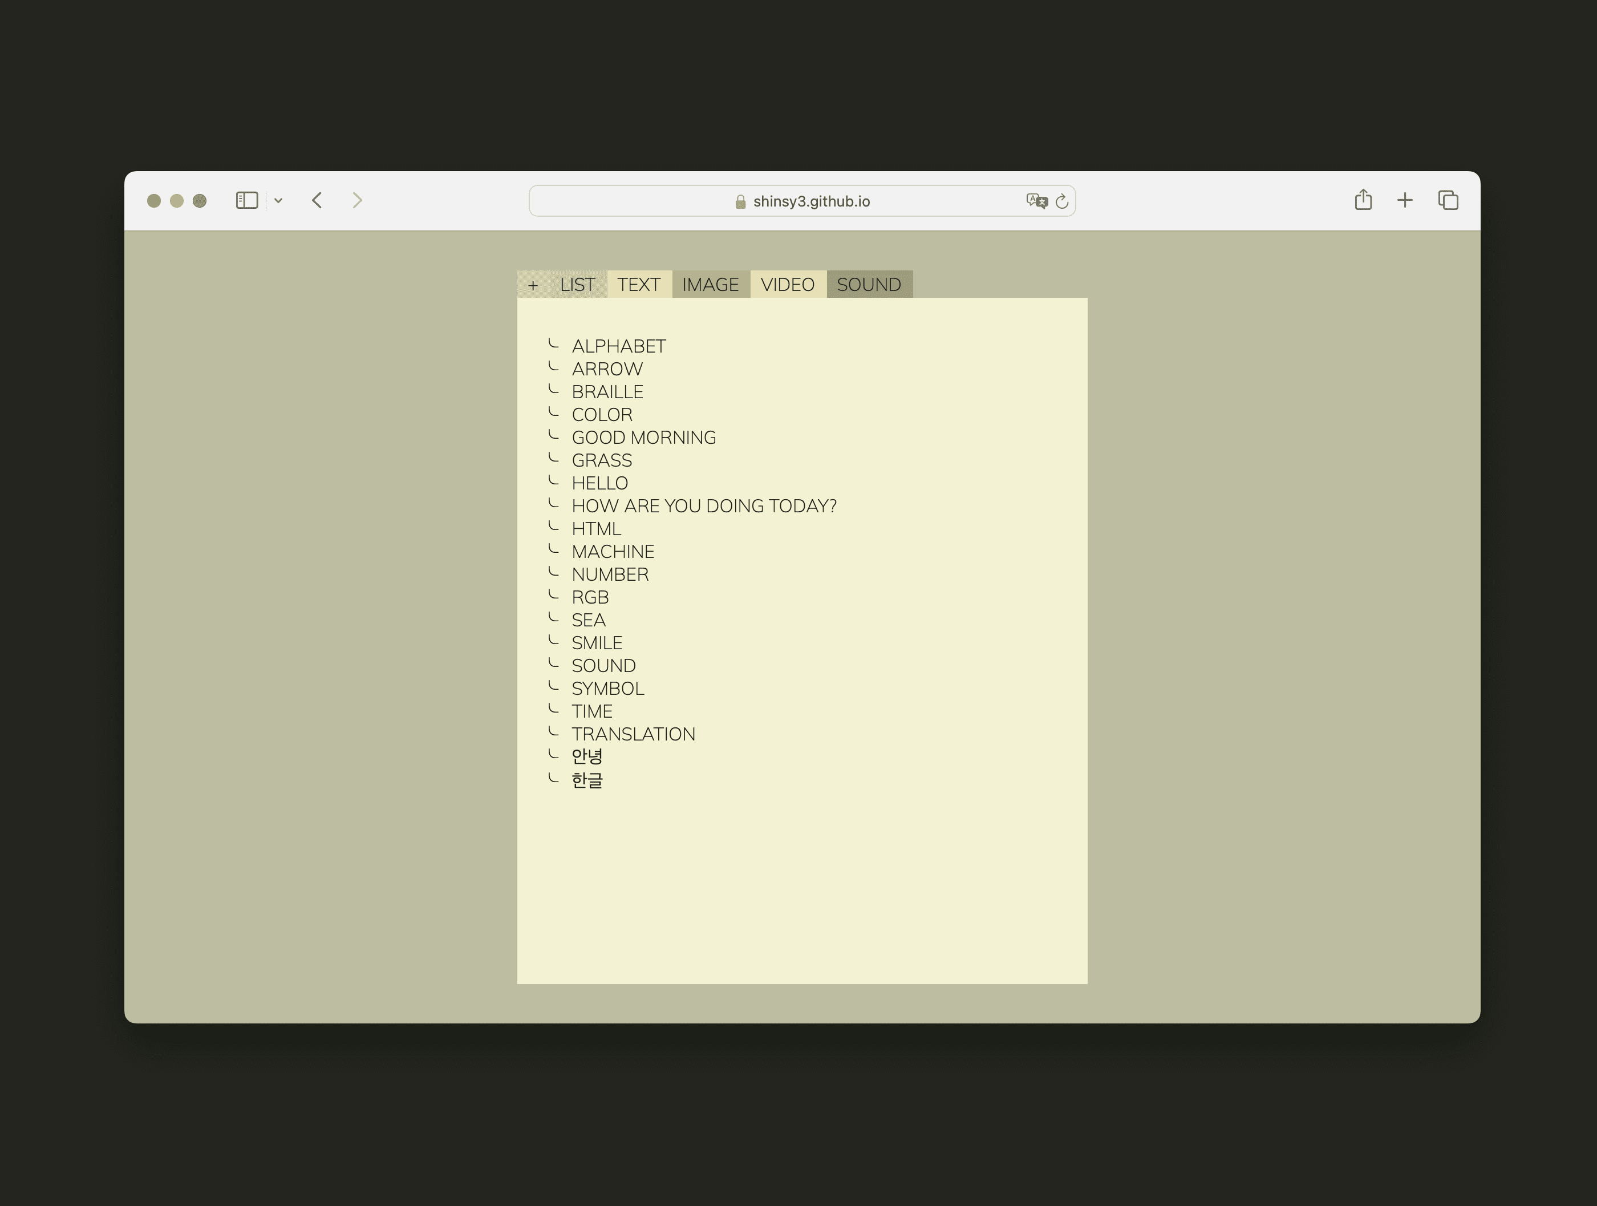Switch to the TEXT tab
The height and width of the screenshot is (1206, 1597).
(x=638, y=285)
